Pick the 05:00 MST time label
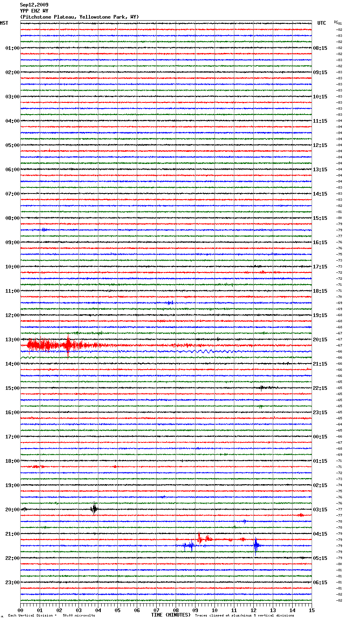 pos(12,145)
